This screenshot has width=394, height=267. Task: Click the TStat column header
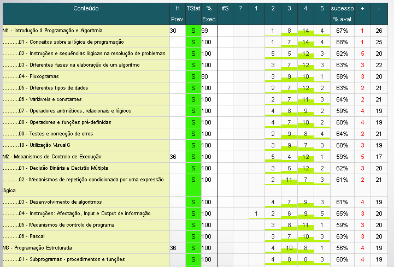[193, 9]
